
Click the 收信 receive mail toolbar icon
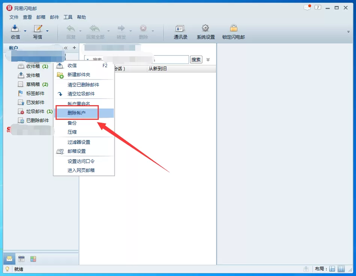pos(15,29)
